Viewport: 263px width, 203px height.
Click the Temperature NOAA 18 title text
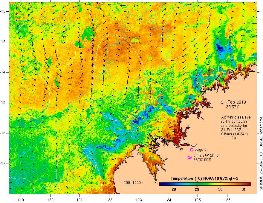(204, 179)
